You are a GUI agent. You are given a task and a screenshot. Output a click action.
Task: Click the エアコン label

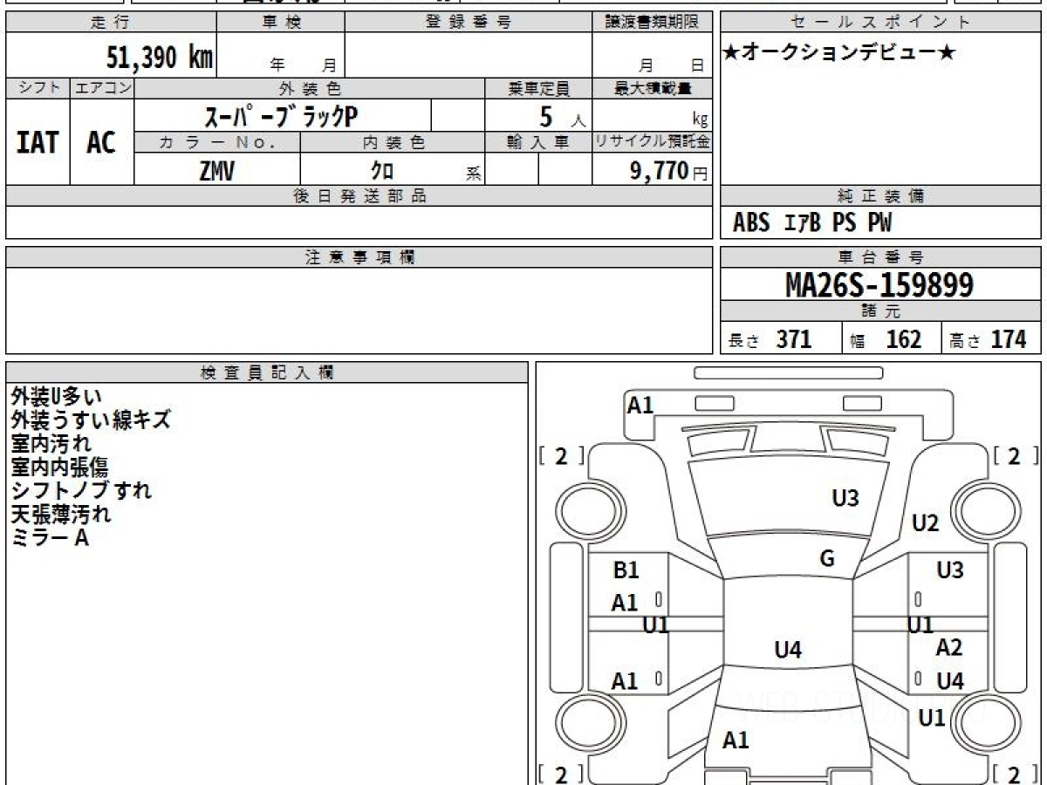(x=102, y=88)
